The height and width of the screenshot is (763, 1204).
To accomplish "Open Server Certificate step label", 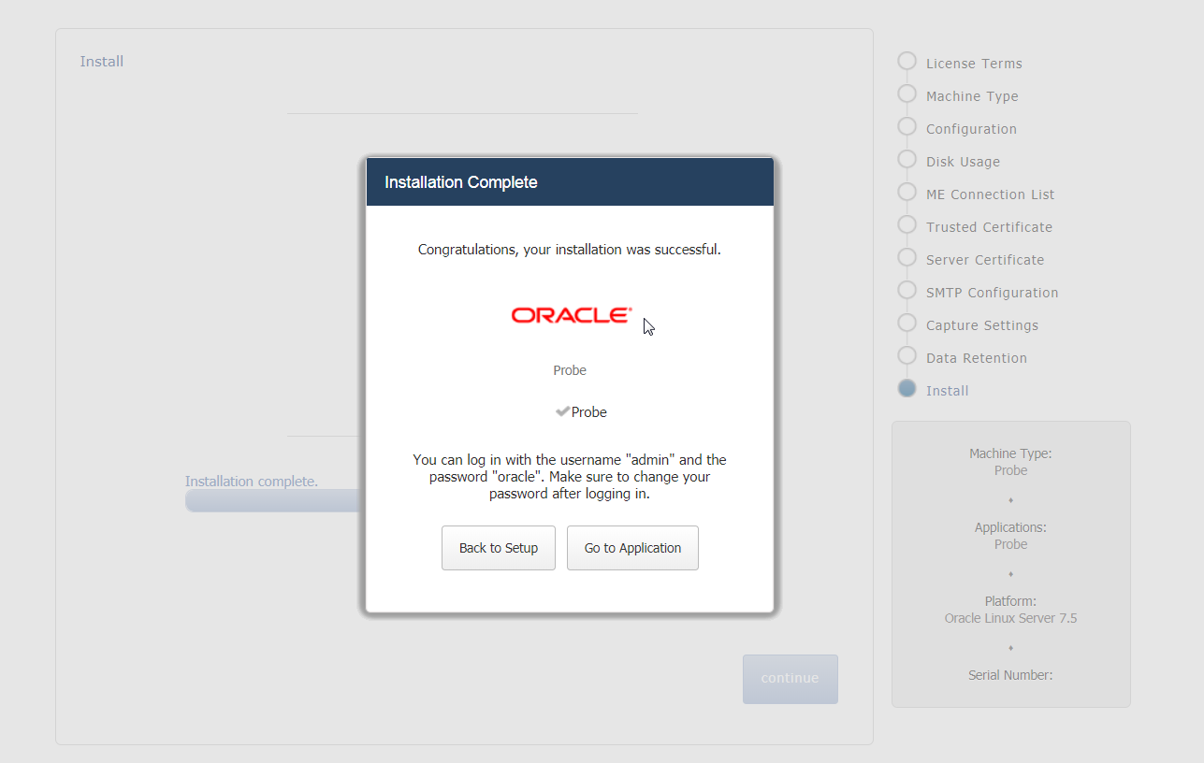I will (985, 260).
